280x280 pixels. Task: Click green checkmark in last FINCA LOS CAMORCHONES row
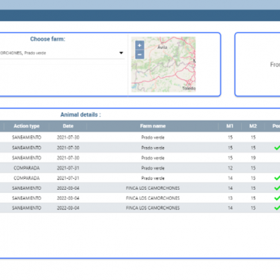[x=277, y=208]
